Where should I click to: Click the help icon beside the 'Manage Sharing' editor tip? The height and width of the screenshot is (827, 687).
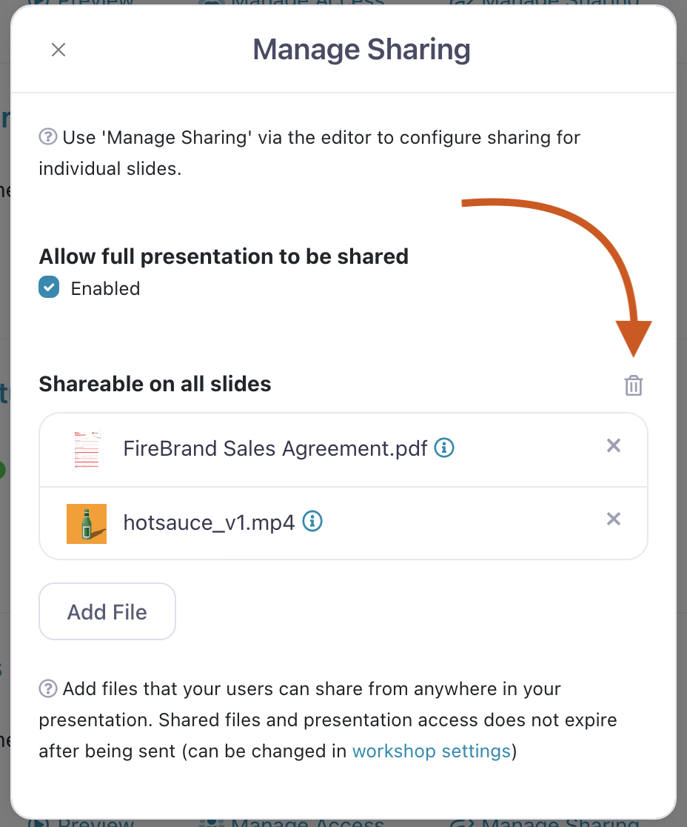point(48,137)
